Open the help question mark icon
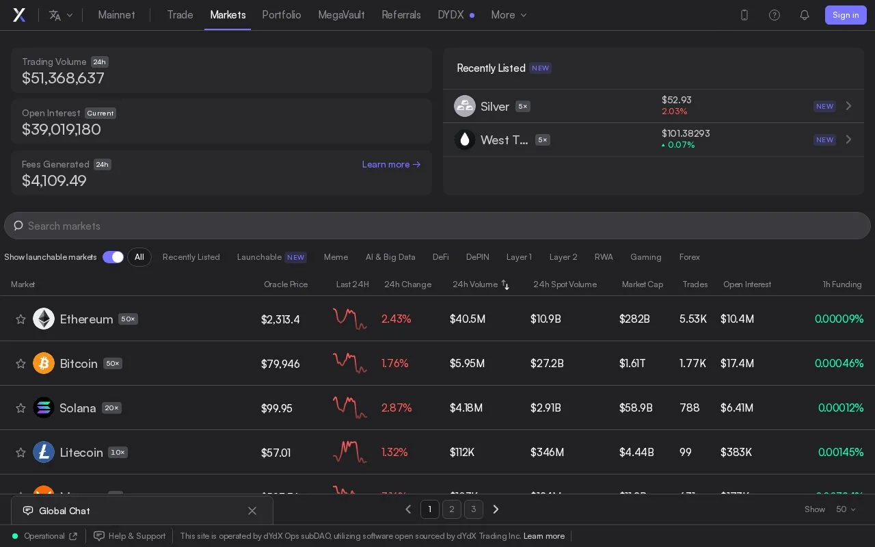Viewport: 875px width, 547px height. [x=775, y=15]
